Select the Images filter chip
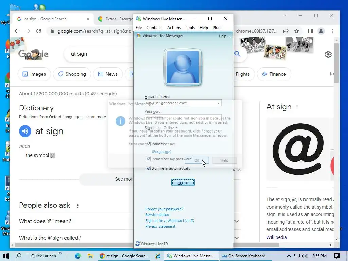Screen dimensions: 348x261 [34, 74]
